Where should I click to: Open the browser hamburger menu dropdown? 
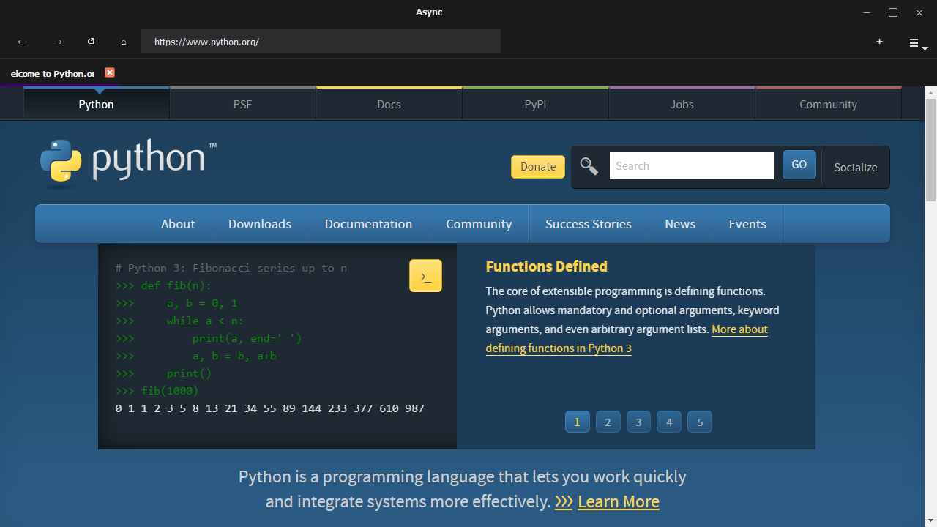[917, 43]
